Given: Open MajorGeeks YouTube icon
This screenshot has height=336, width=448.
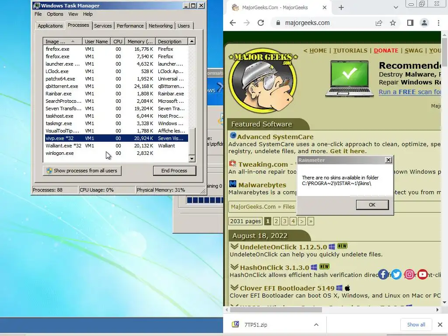Looking at the screenshot, I should pyautogui.click(x=423, y=274).
